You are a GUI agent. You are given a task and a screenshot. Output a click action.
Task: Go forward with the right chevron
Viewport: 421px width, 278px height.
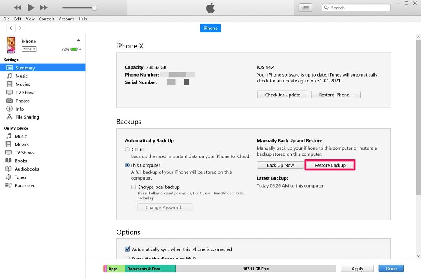tap(20, 28)
